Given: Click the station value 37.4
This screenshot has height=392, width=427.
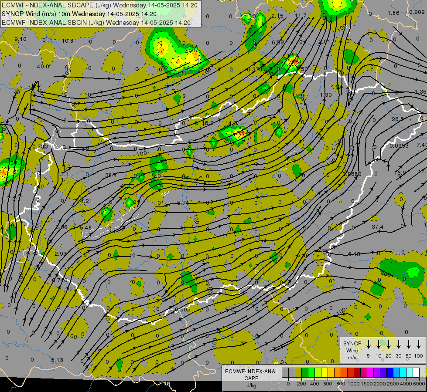Looking at the screenshot, I should (377, 226).
